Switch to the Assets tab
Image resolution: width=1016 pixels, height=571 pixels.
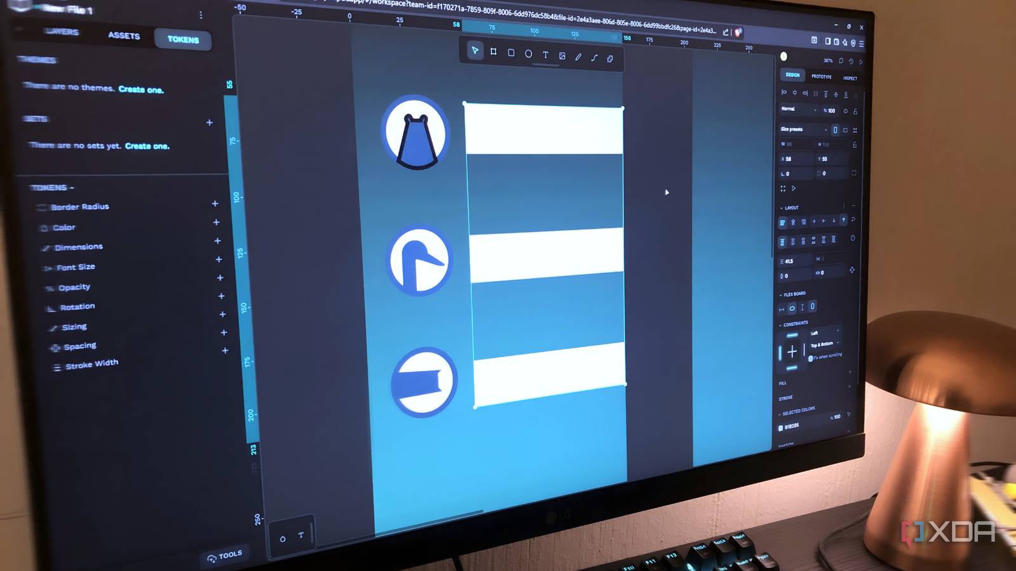[x=123, y=36]
